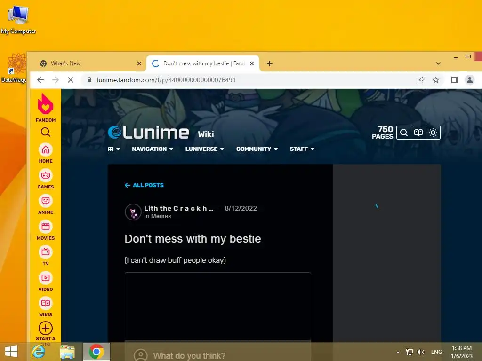
Task: Click the post author's avatar
Action: pos(133,212)
